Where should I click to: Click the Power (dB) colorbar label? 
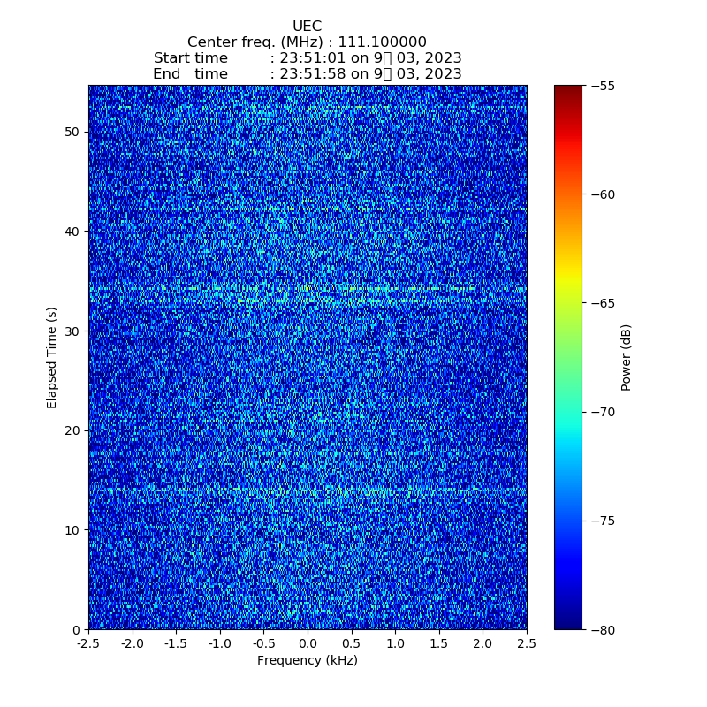[626, 357]
